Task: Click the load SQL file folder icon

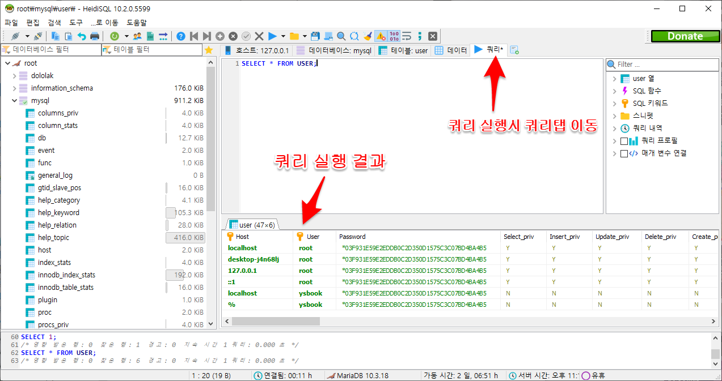Action: click(x=294, y=36)
